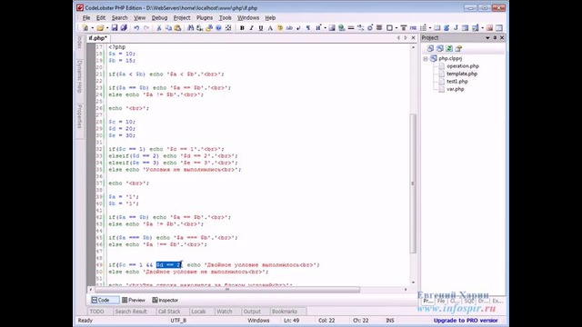This screenshot has height=327, width=582.
Task: Open the Help menu
Action: tap(270, 18)
